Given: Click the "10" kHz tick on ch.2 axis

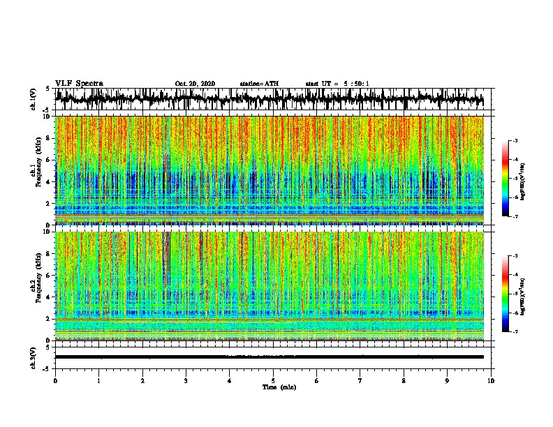Looking at the screenshot, I should coord(47,232).
